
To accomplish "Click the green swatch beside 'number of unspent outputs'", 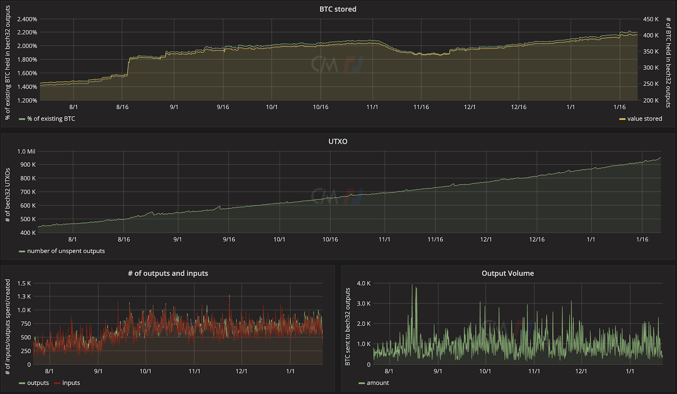I will 22,251.
